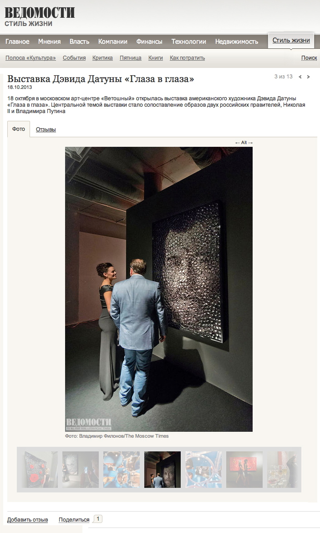
Task: Select currently highlighted portrait thumbnail
Action: point(163,470)
